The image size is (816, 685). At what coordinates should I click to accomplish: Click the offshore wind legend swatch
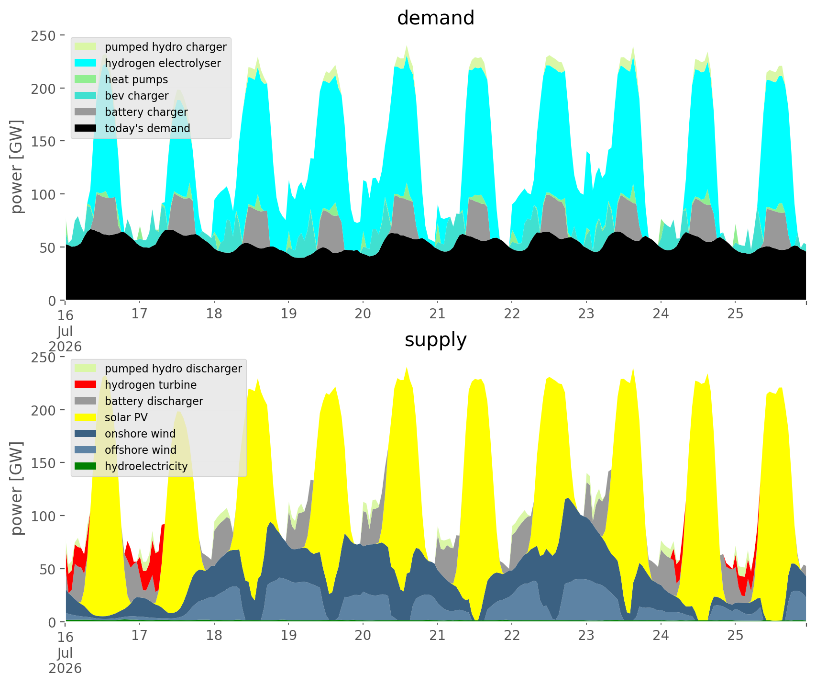click(x=86, y=450)
